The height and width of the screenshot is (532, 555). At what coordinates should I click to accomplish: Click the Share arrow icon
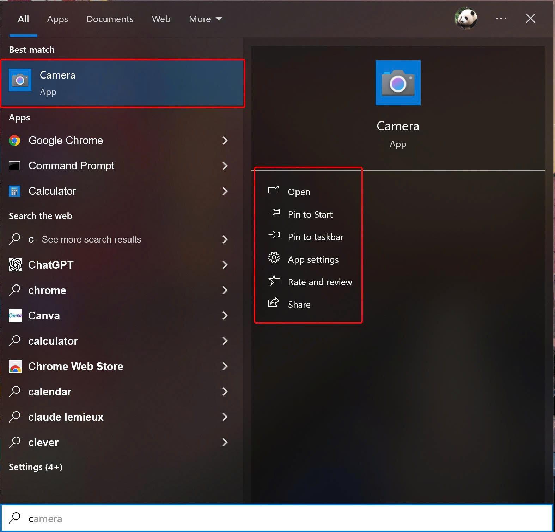tap(274, 302)
